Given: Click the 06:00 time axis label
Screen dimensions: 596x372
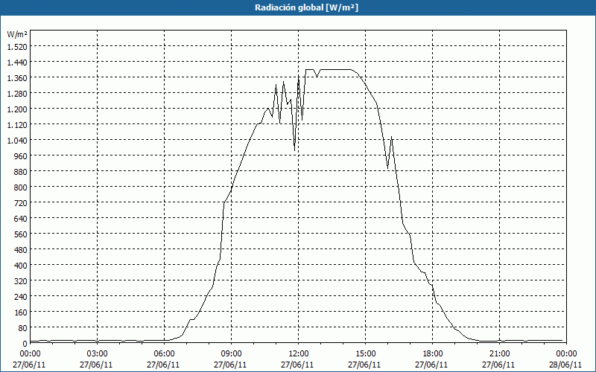Looking at the screenshot, I should (x=164, y=354).
